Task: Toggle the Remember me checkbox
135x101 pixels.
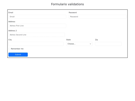Action: [x=9, y=49]
